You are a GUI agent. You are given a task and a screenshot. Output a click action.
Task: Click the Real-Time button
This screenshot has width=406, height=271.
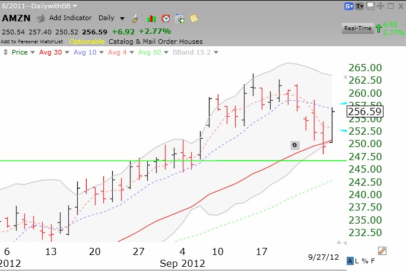358,28
